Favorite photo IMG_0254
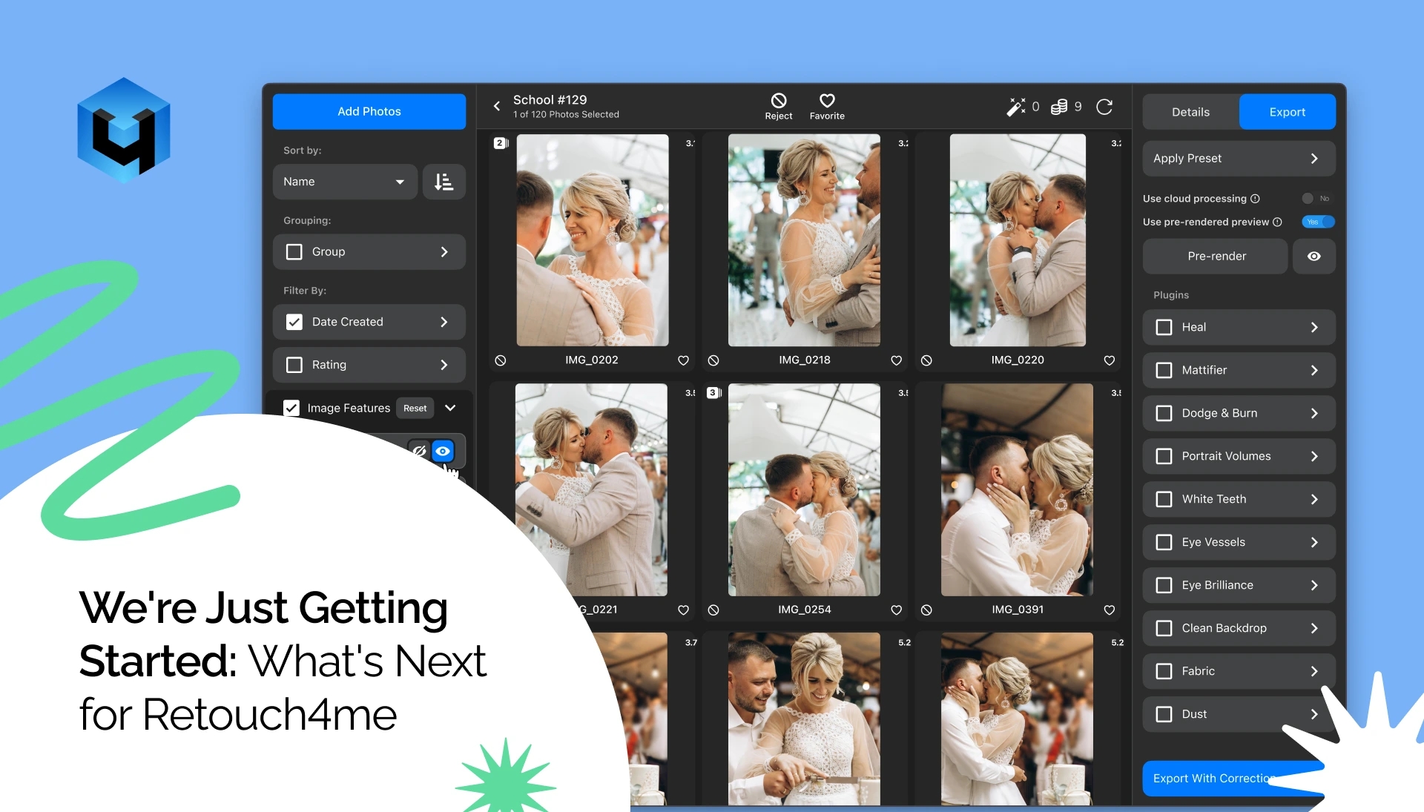This screenshot has height=812, width=1424. 896,610
